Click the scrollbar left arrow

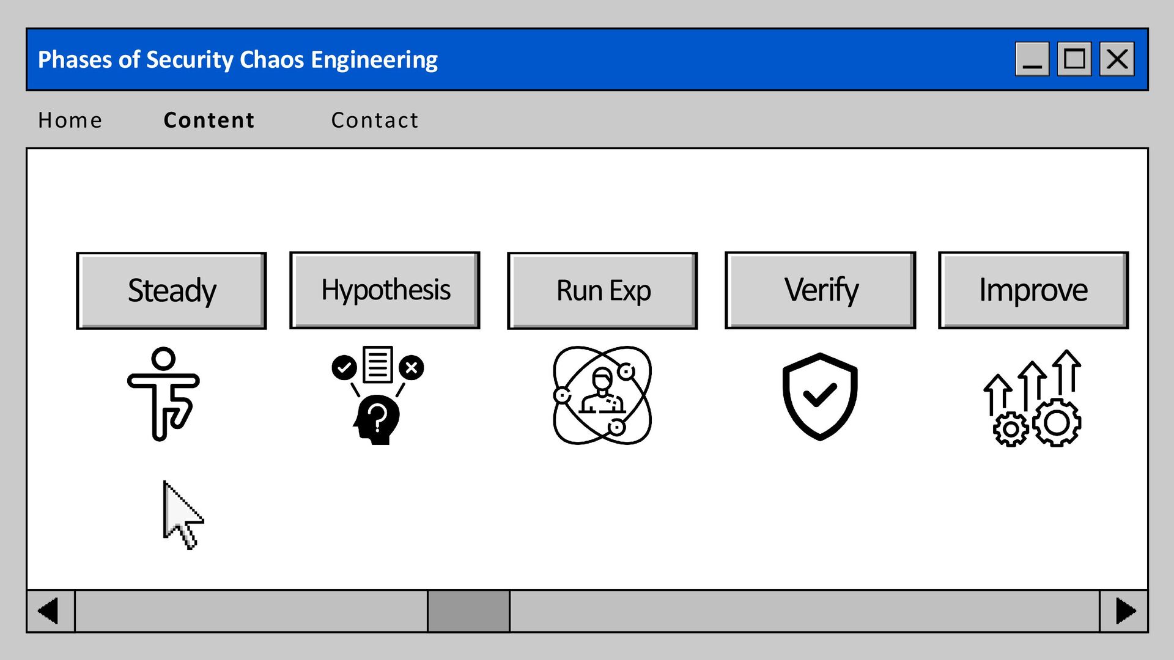[x=50, y=611]
